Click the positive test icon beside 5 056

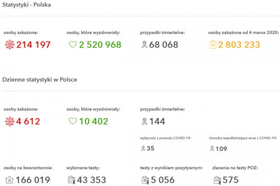coord(145,180)
